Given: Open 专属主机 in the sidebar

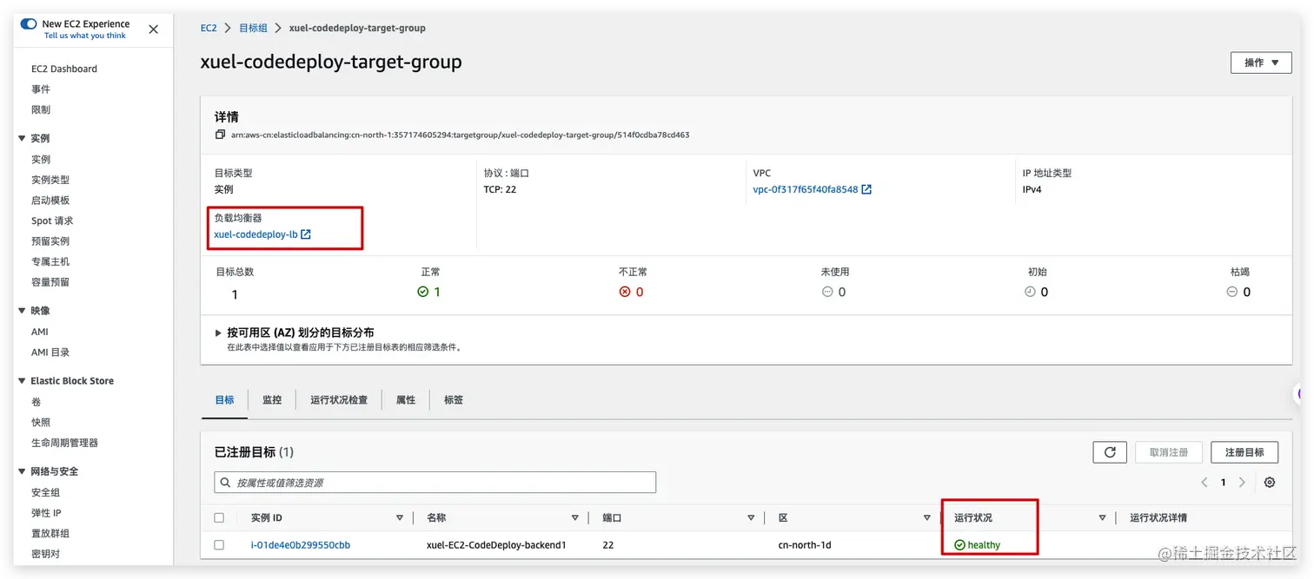Looking at the screenshot, I should (50, 261).
